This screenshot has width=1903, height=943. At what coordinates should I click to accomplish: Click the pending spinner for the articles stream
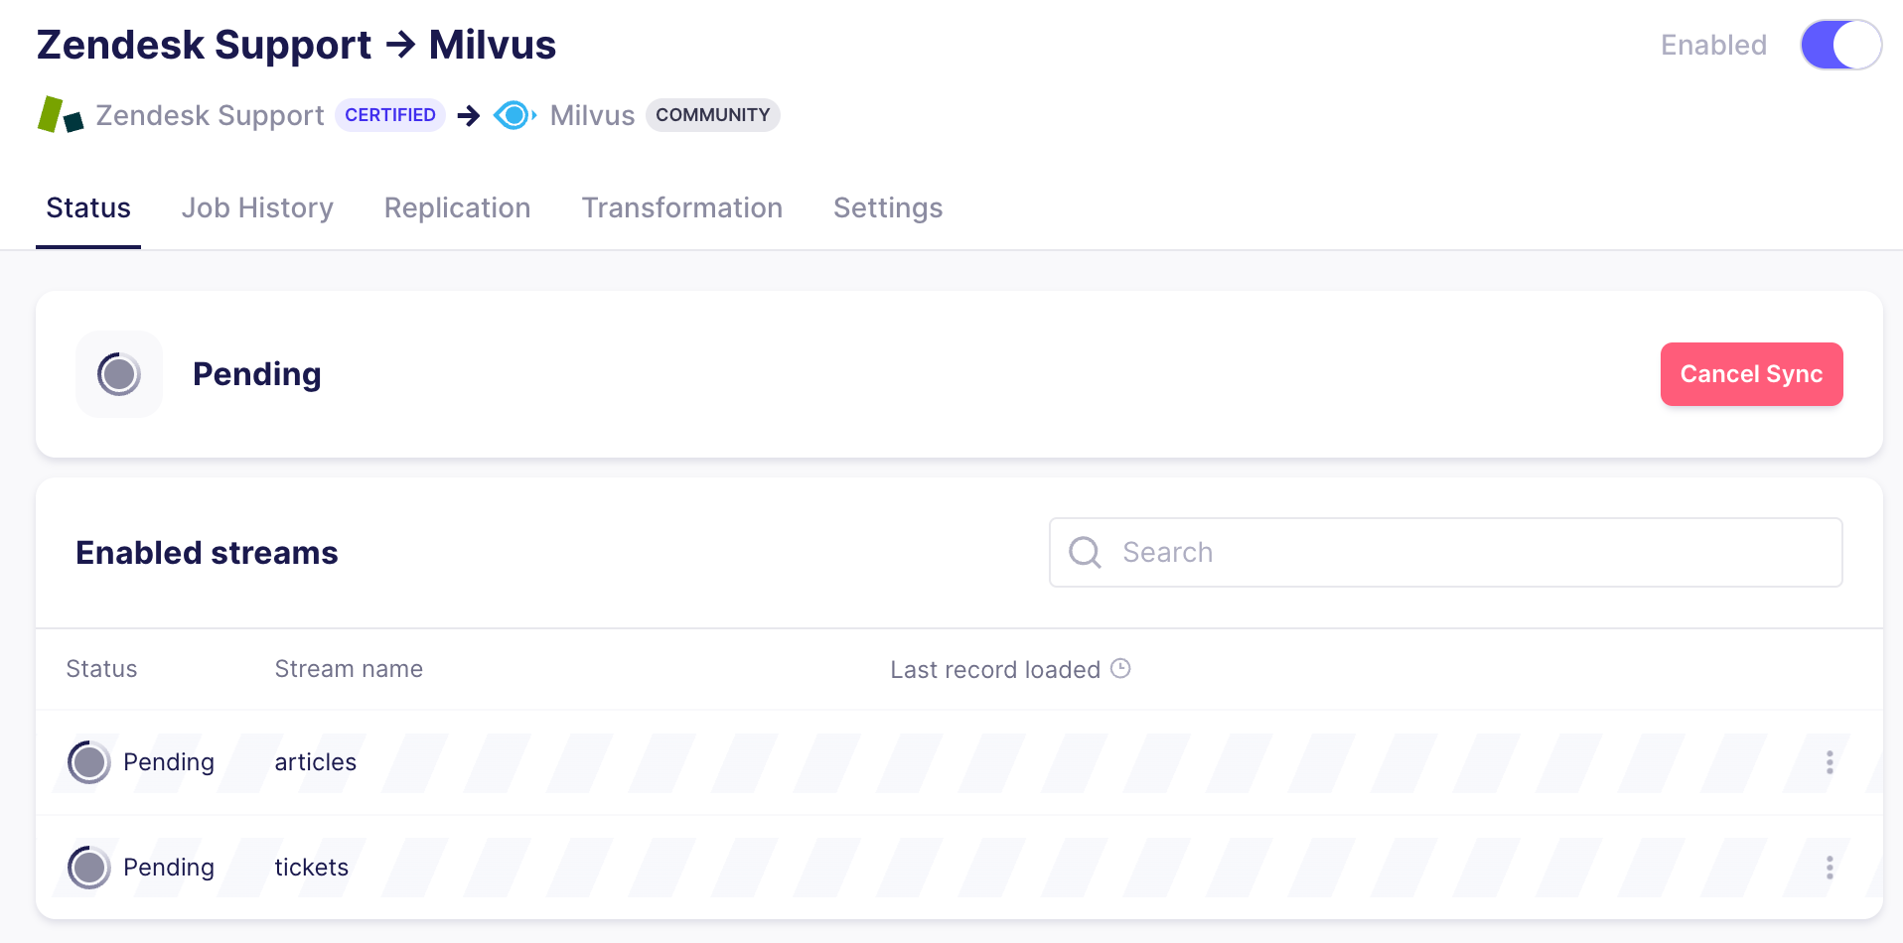click(x=88, y=762)
